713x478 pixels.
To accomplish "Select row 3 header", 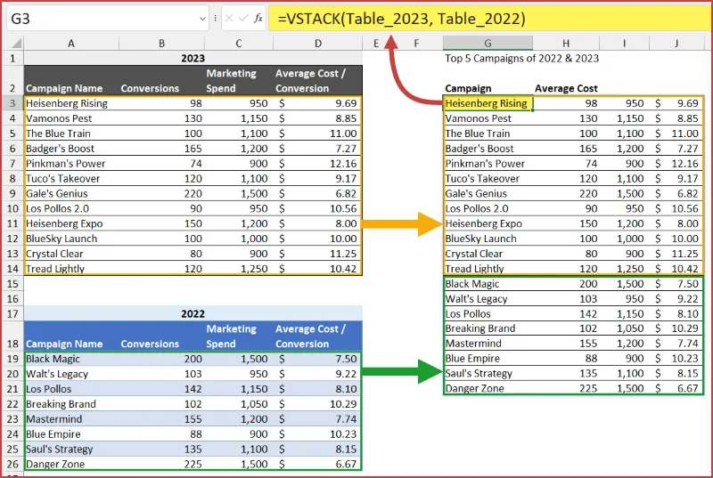I will pos(12,103).
